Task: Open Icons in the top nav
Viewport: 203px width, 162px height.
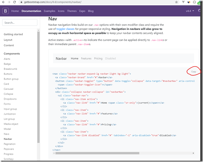Action: [x=61, y=11]
